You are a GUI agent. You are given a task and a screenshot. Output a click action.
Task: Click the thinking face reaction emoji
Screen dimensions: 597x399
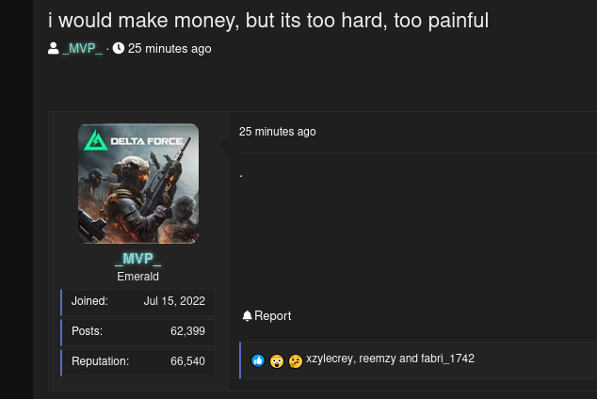296,360
